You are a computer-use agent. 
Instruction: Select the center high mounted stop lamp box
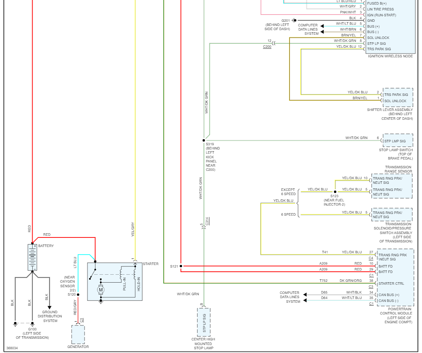point(204,322)
